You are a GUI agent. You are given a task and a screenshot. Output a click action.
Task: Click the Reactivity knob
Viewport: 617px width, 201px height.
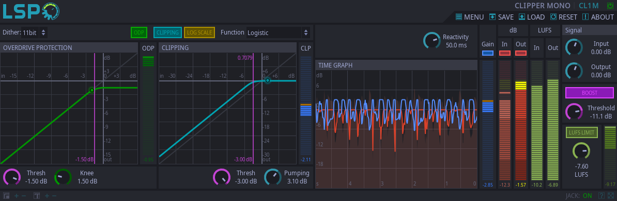tap(431, 41)
